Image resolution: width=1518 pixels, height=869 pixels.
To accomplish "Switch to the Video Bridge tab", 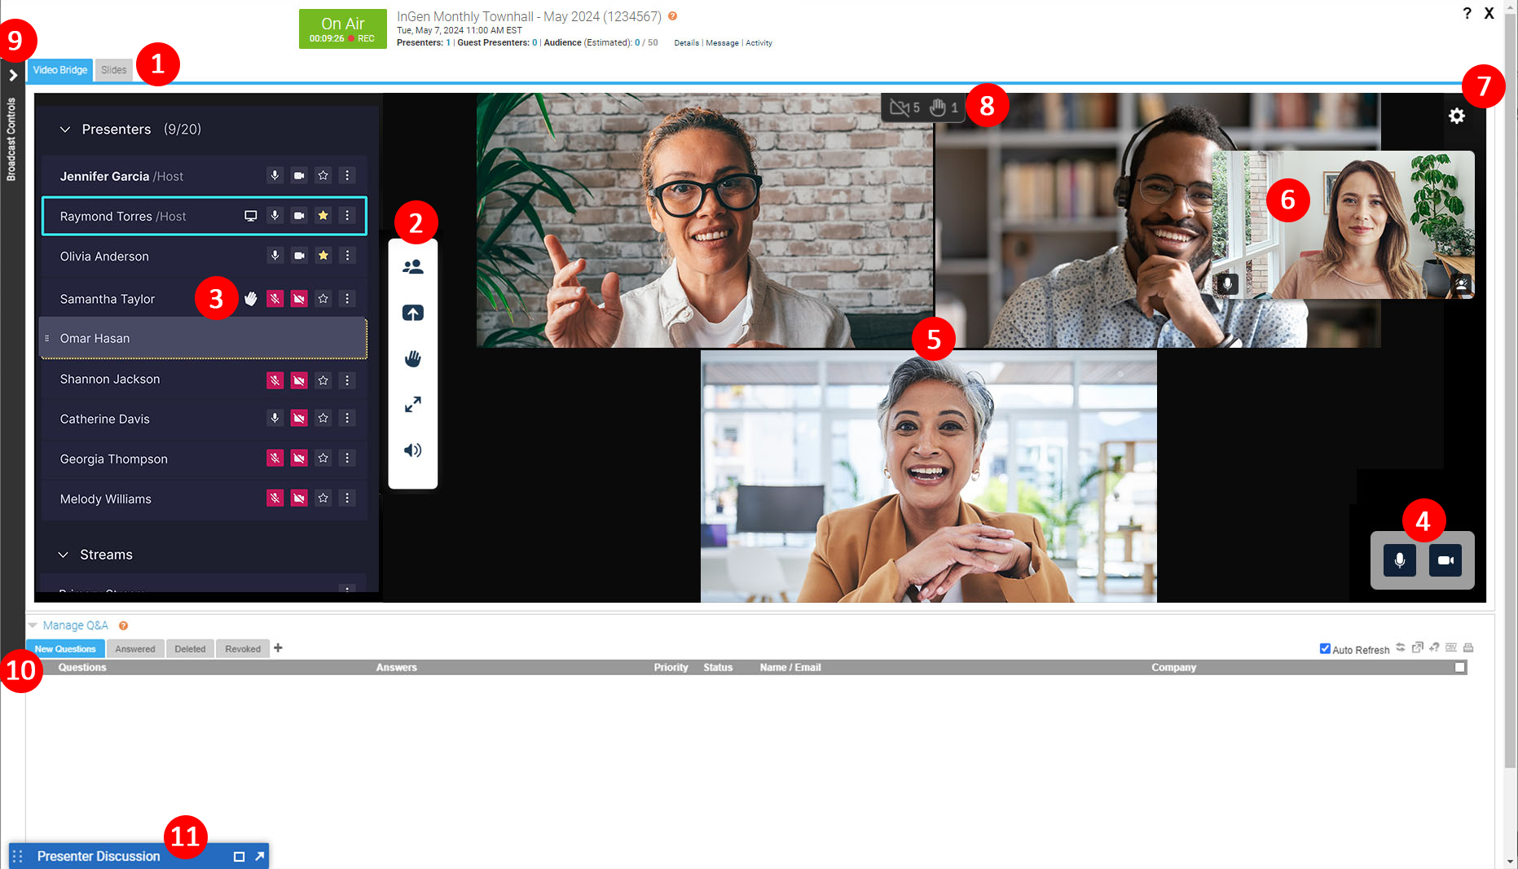I will 60,70.
